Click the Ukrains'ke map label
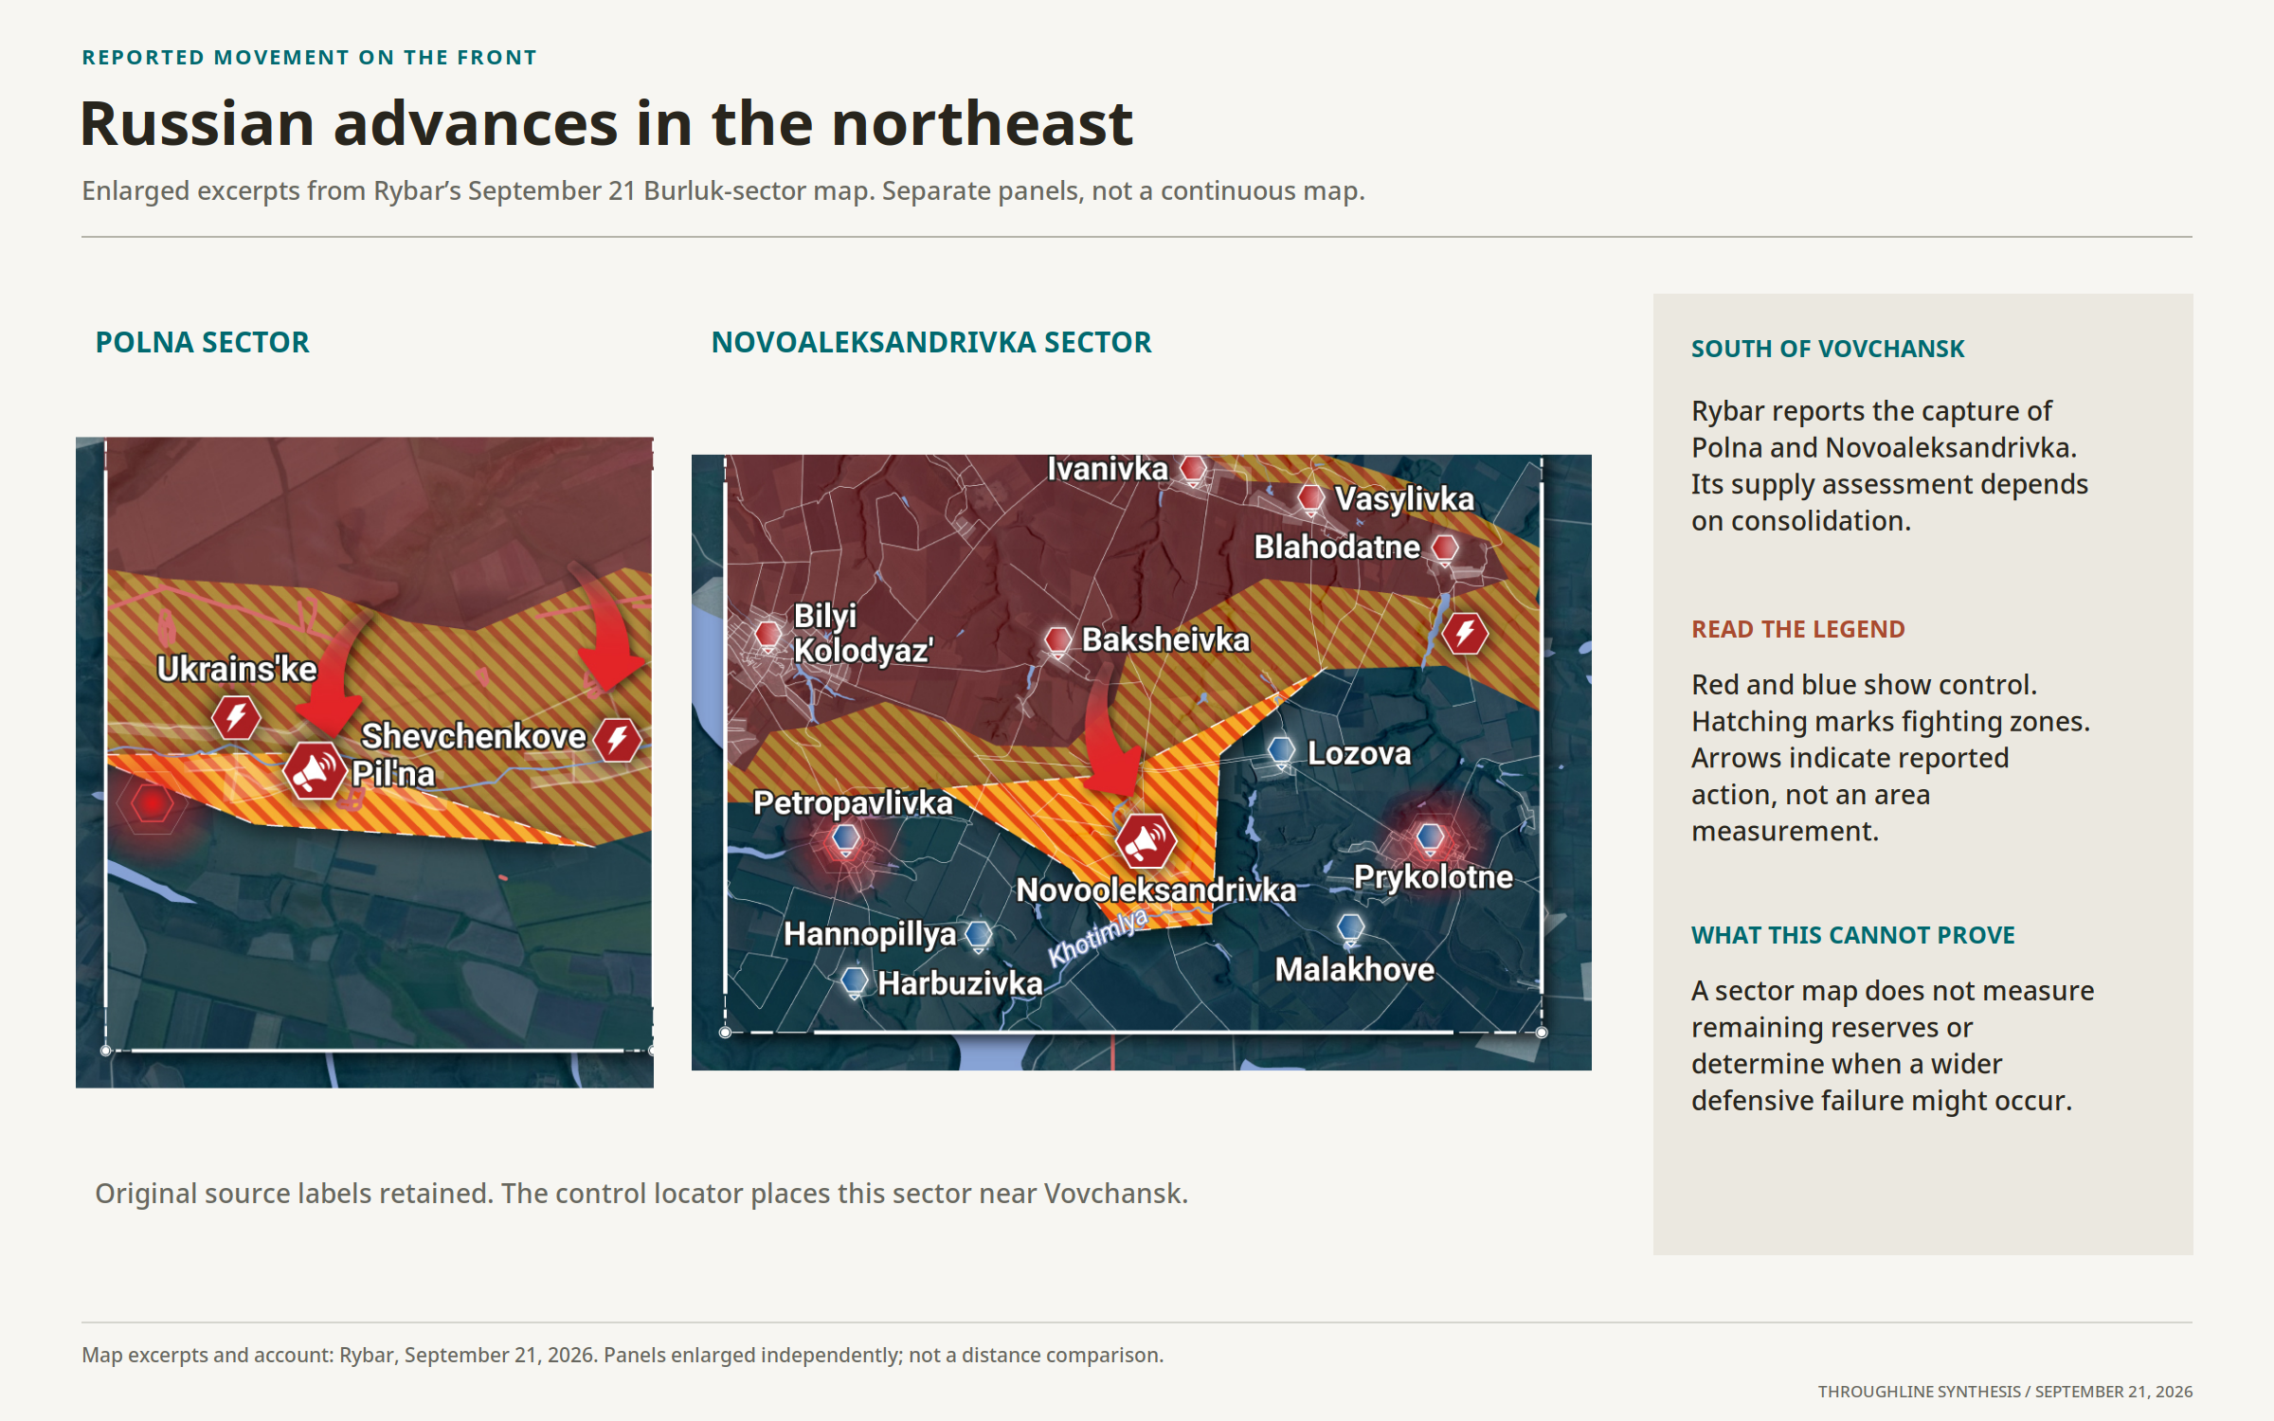The width and height of the screenshot is (2274, 1421). (237, 669)
